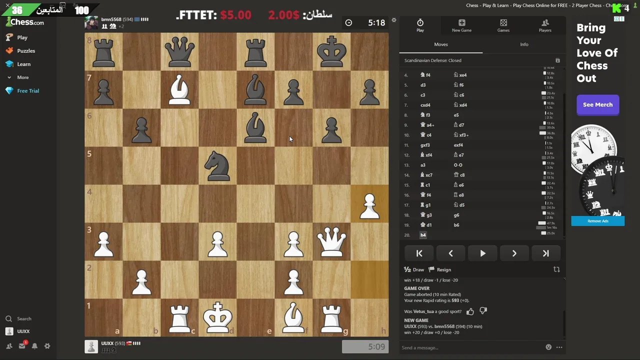Open the messages envelope icon
Screen dimensions: 640x360
22,346
